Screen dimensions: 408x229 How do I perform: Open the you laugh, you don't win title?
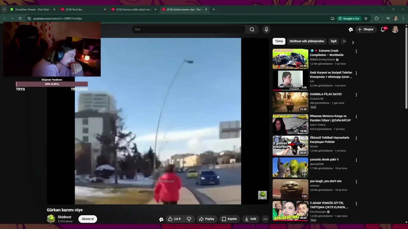point(325,181)
